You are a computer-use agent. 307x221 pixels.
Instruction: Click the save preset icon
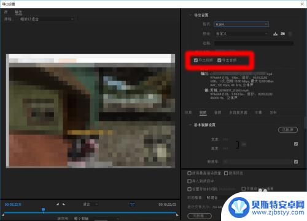275,34
